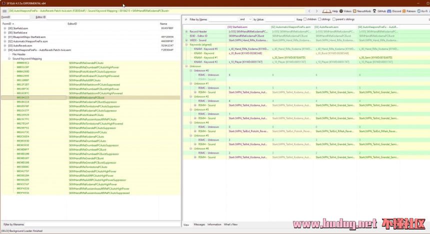Collapse the Keywords (aligned) section
The image size is (430, 234).
(186, 44)
